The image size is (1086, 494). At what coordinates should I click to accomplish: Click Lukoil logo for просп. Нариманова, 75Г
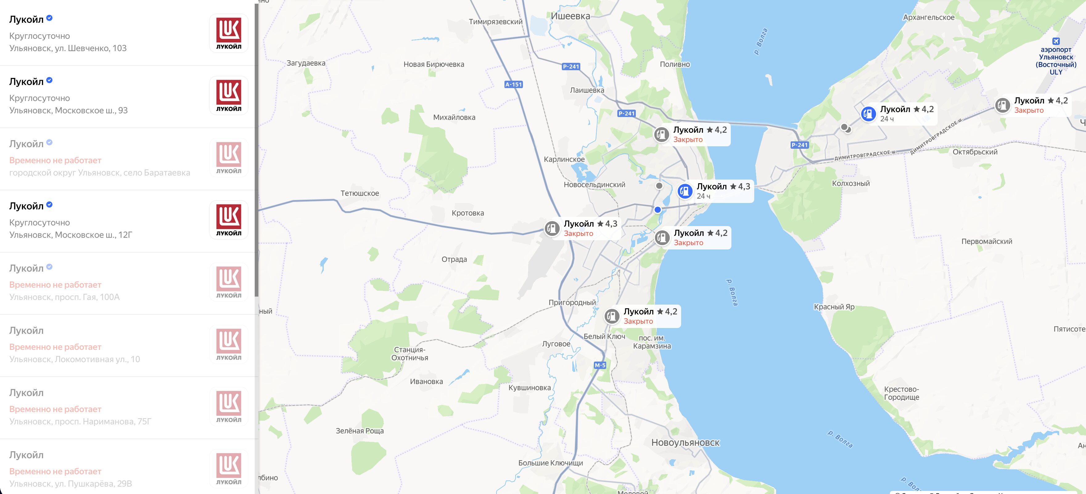[228, 407]
